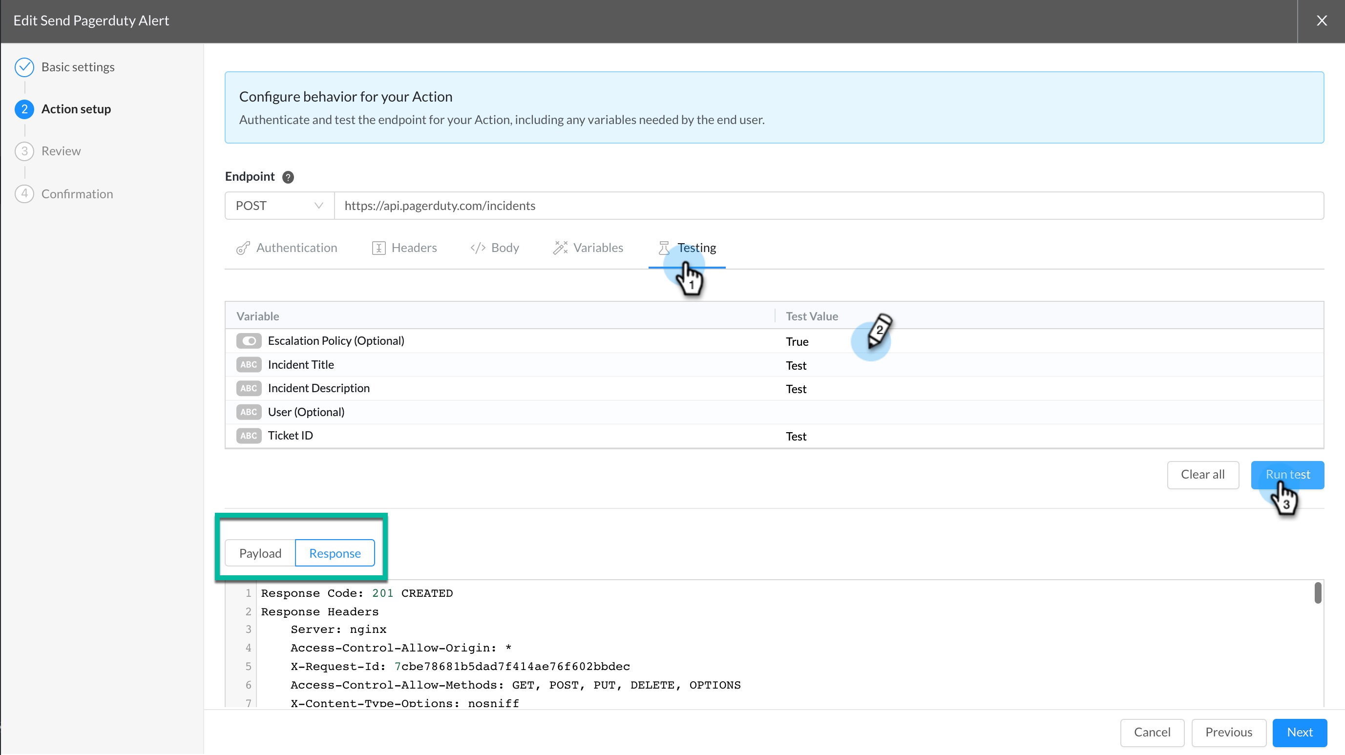Click the ABC icon beside Incident Description
The width and height of the screenshot is (1345, 755).
click(249, 388)
